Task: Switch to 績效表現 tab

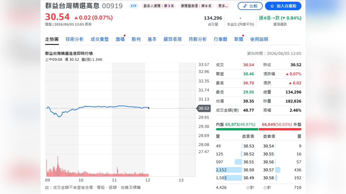Action: click(x=172, y=39)
